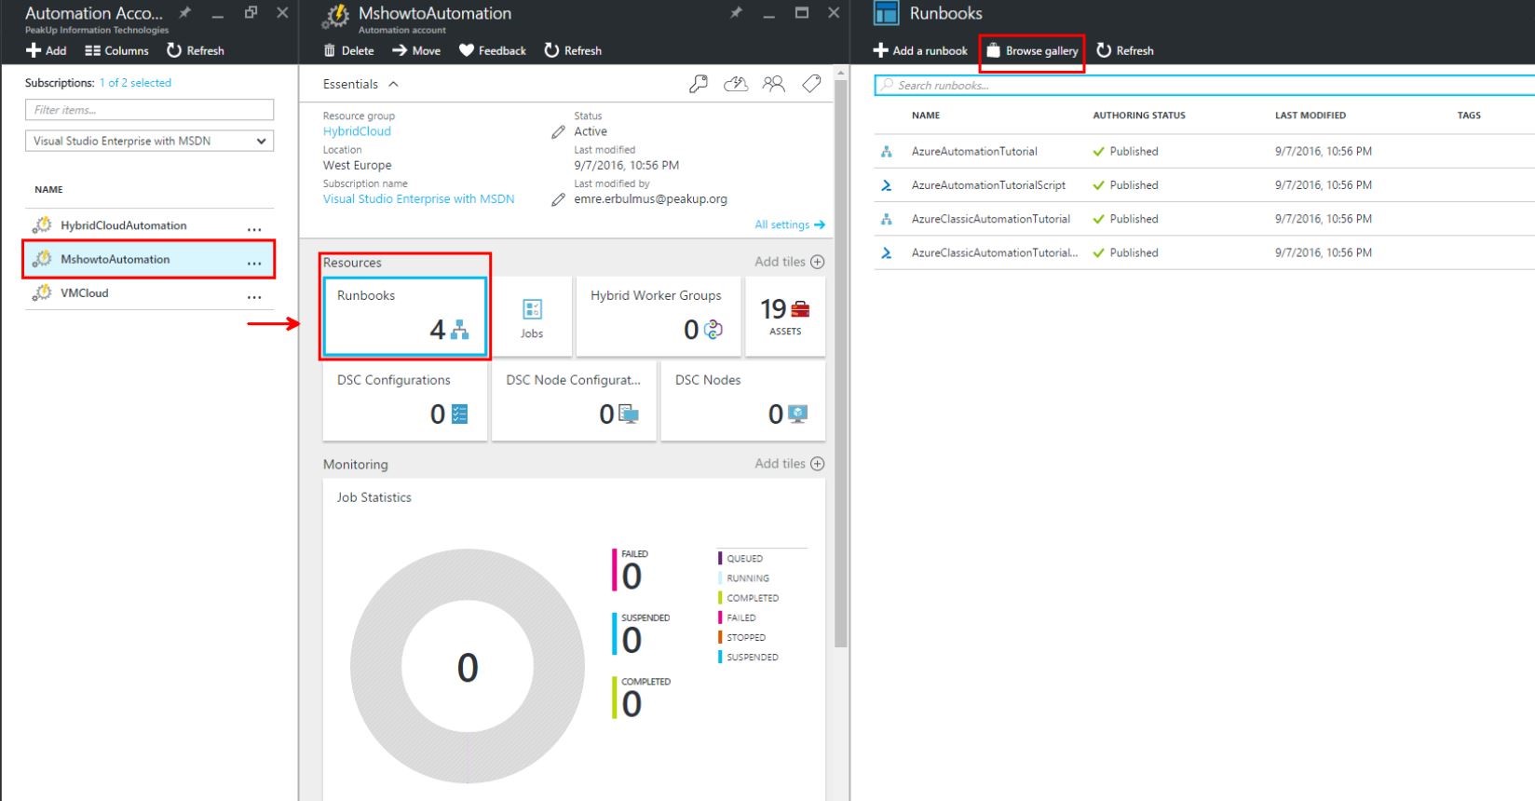Click the cloud quickstart icon in Essentials
Screen dimensions: 1535x801
pos(736,85)
